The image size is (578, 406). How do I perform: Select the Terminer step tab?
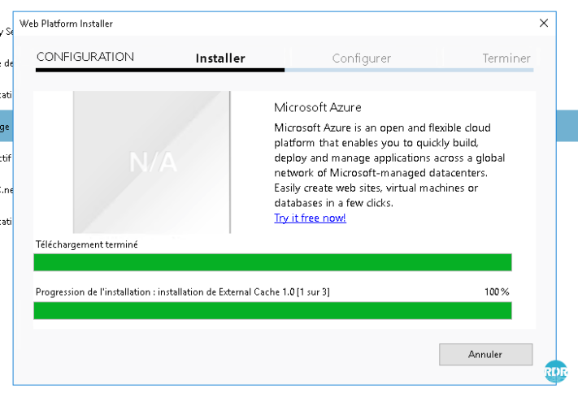pos(506,58)
